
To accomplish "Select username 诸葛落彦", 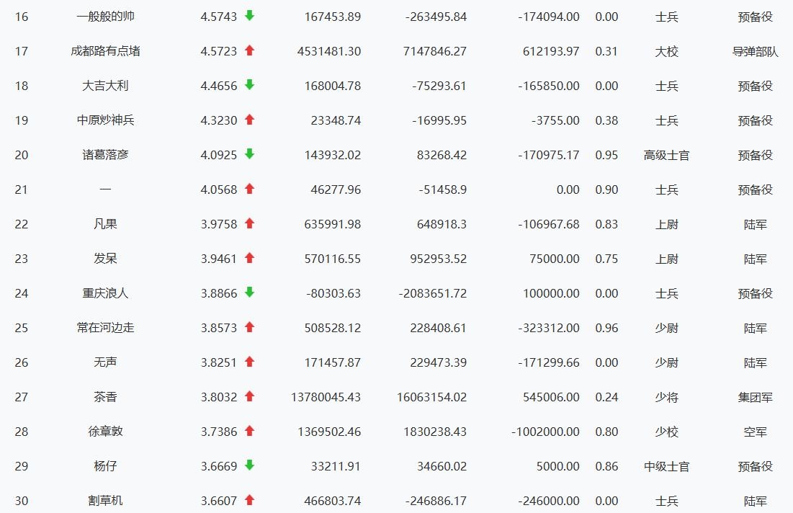I will (105, 155).
